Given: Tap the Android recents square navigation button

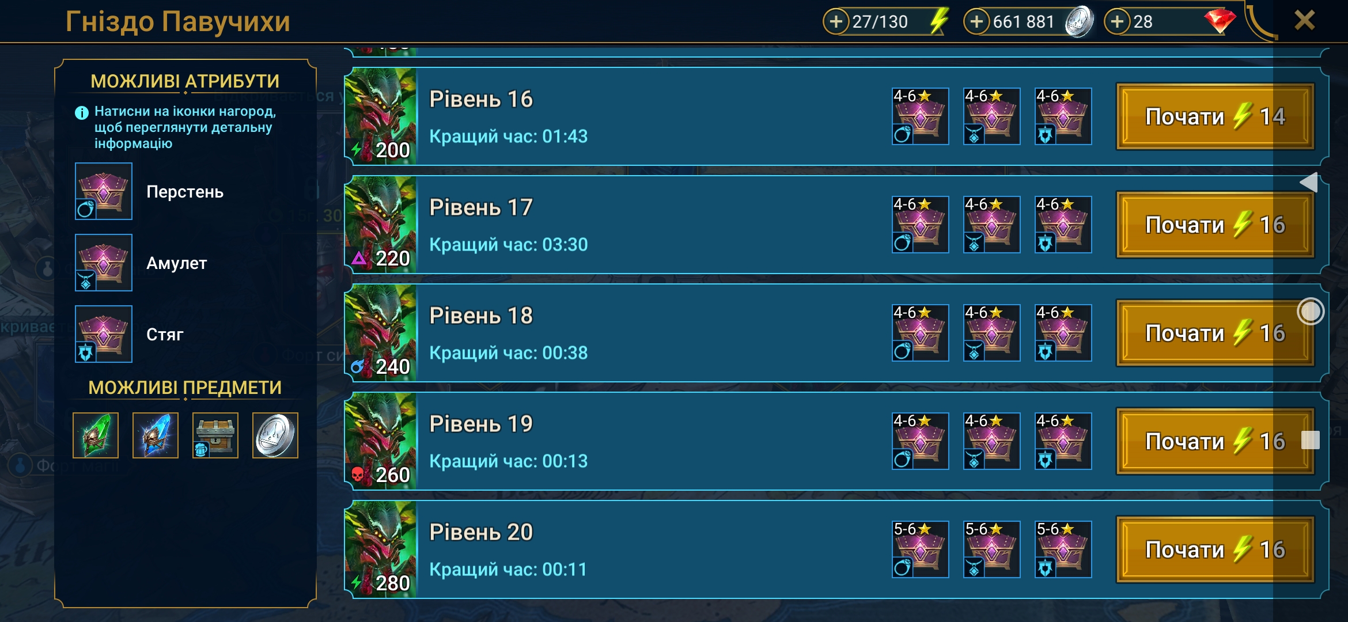Looking at the screenshot, I should tap(1311, 441).
